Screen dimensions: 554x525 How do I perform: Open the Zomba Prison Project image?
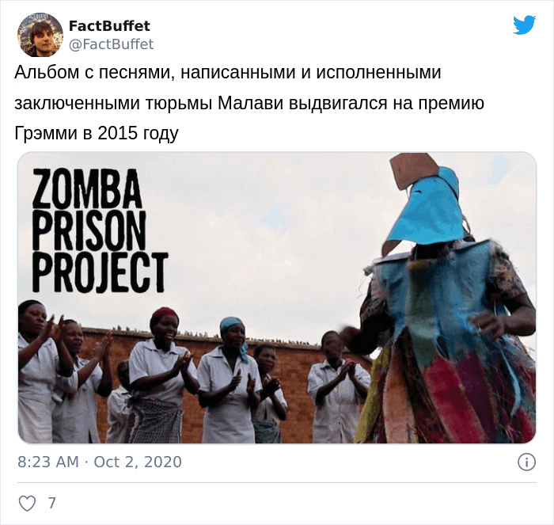pos(277,298)
